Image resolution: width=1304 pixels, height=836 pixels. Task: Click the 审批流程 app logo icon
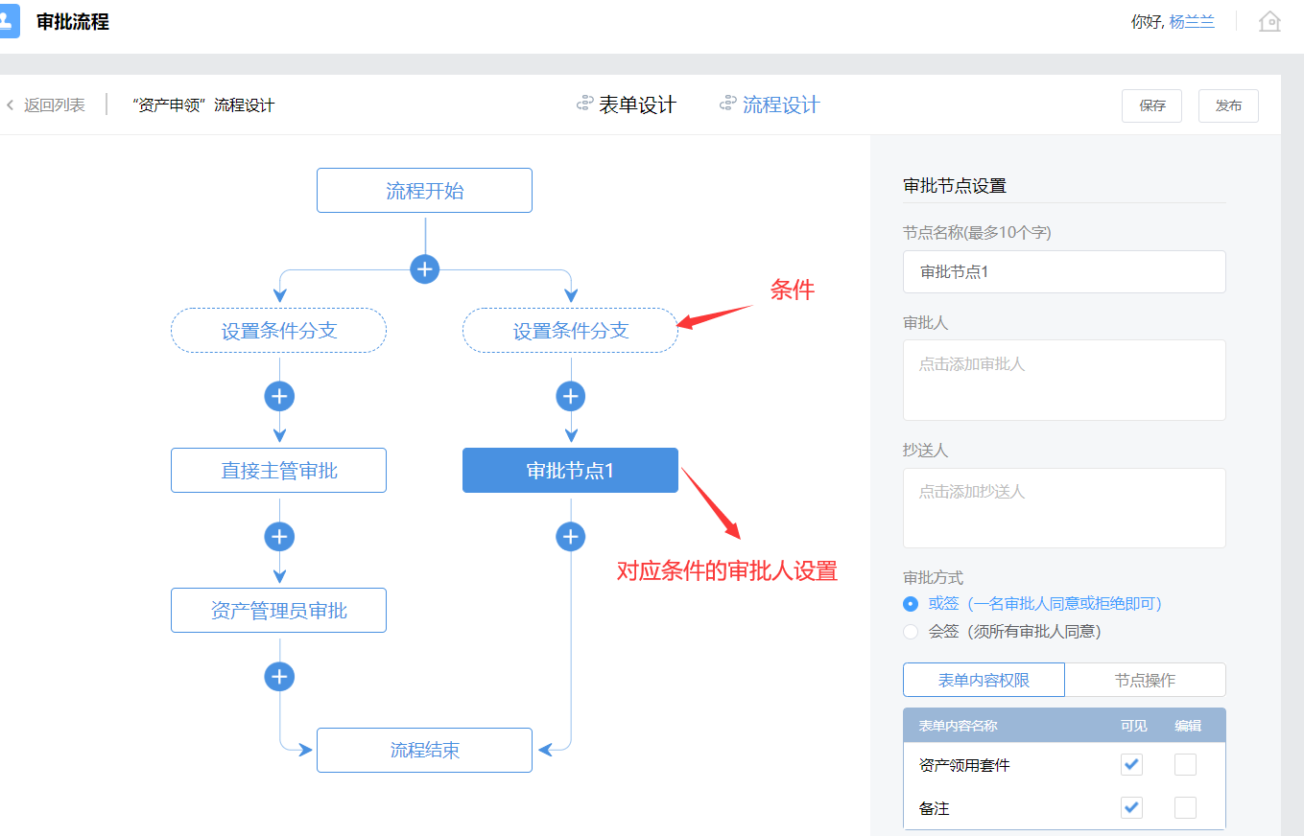[x=8, y=21]
